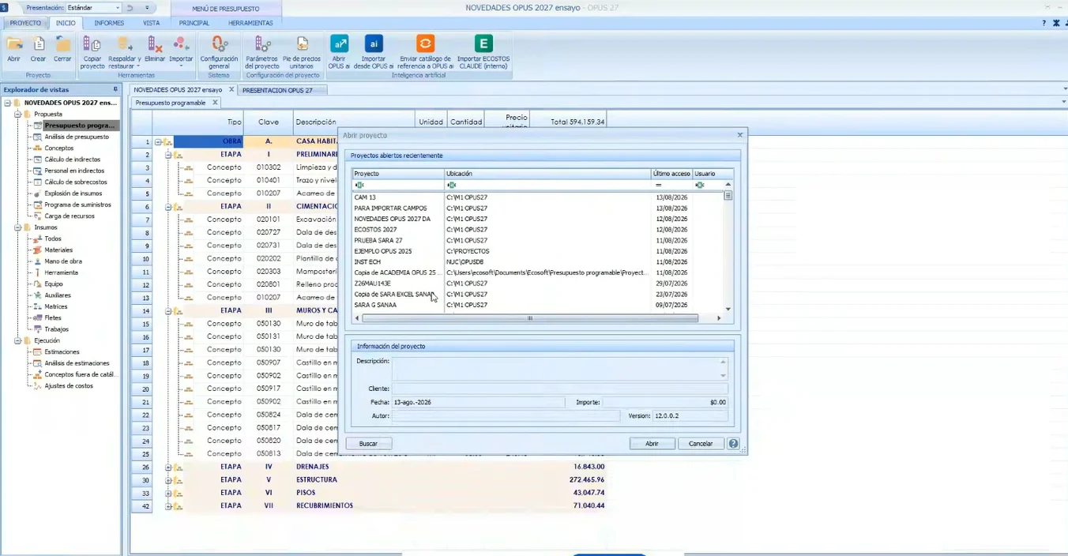Select the ECOSTOS 2027 project row
The width and height of the screenshot is (1068, 556).
coord(538,230)
